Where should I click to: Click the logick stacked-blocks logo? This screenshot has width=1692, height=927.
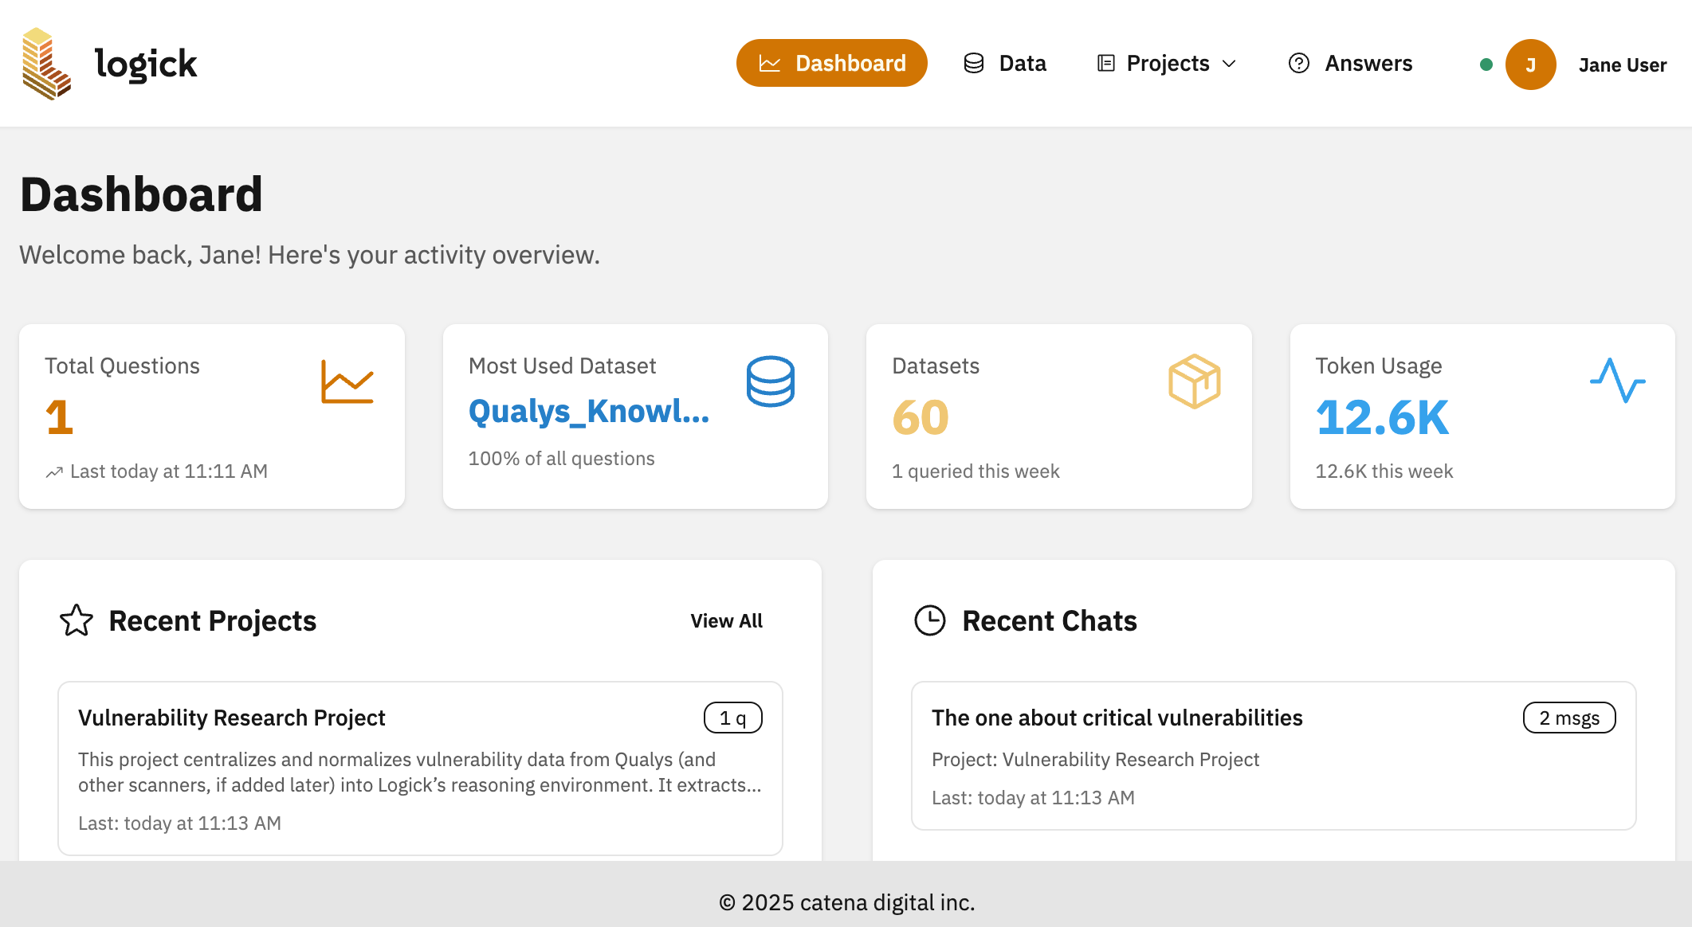(46, 64)
